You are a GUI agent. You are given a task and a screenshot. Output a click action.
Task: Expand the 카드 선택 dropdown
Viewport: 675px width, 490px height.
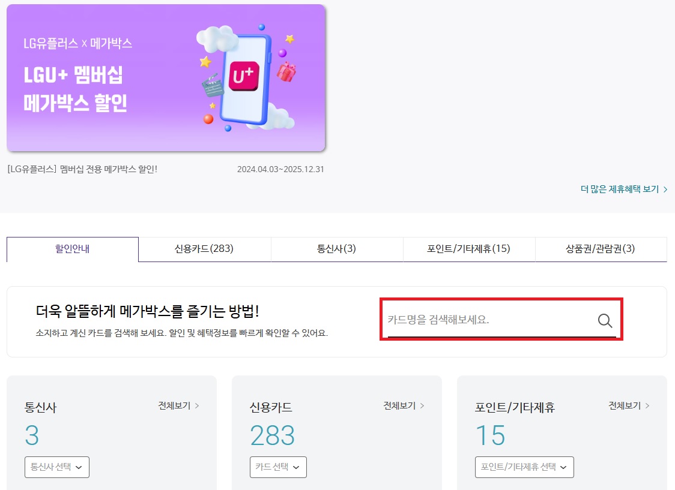pyautogui.click(x=278, y=467)
